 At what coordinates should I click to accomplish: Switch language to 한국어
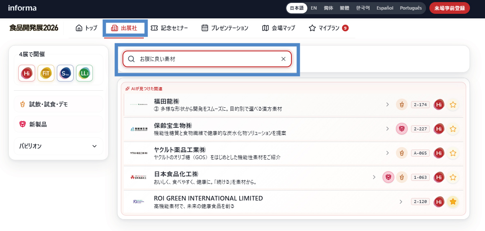pyautogui.click(x=363, y=8)
